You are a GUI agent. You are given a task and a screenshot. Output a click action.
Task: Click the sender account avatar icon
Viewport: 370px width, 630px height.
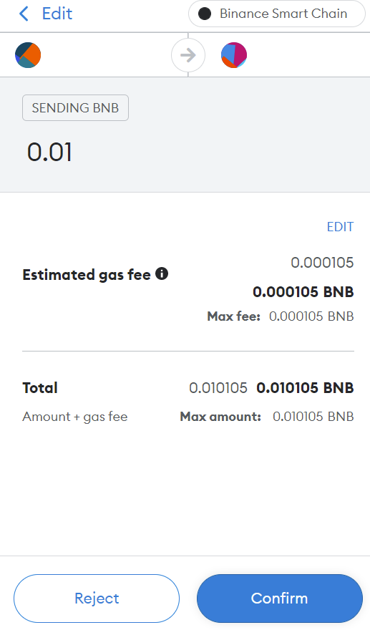click(x=28, y=55)
